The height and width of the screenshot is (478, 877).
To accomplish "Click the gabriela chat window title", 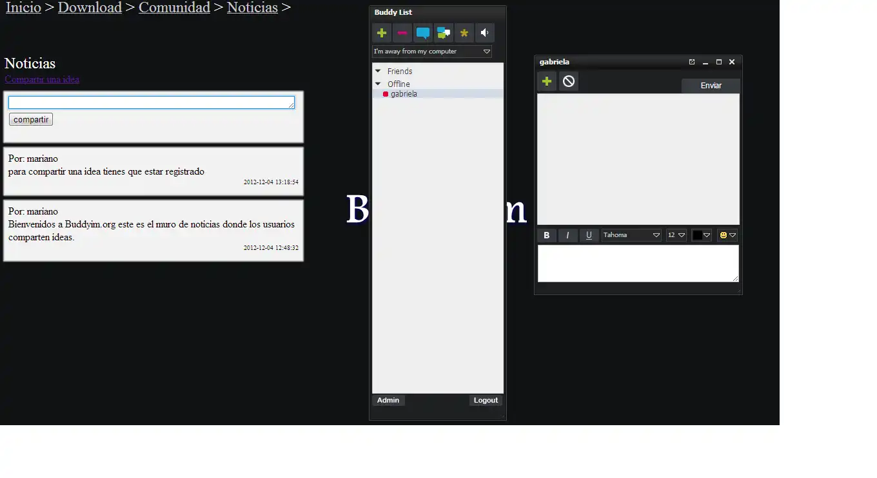I will tap(555, 62).
